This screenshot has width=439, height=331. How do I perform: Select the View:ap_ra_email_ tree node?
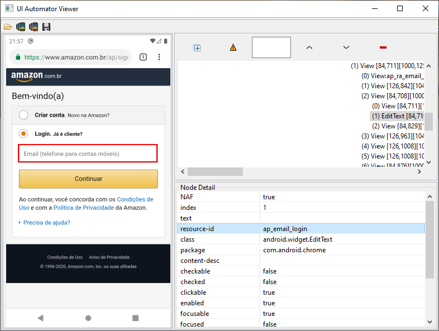point(393,76)
